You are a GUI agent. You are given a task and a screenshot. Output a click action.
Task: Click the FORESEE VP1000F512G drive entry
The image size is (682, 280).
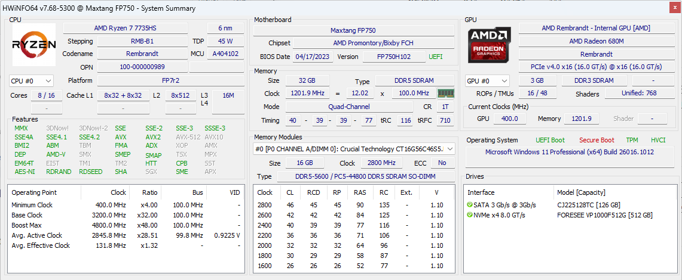pos(604,215)
